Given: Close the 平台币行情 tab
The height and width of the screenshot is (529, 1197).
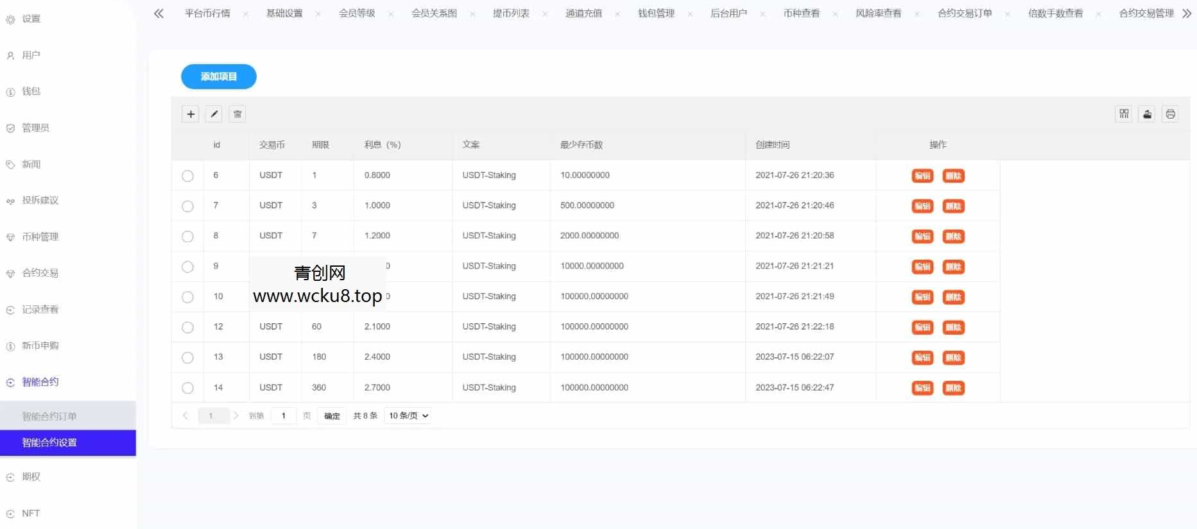Looking at the screenshot, I should pos(246,13).
